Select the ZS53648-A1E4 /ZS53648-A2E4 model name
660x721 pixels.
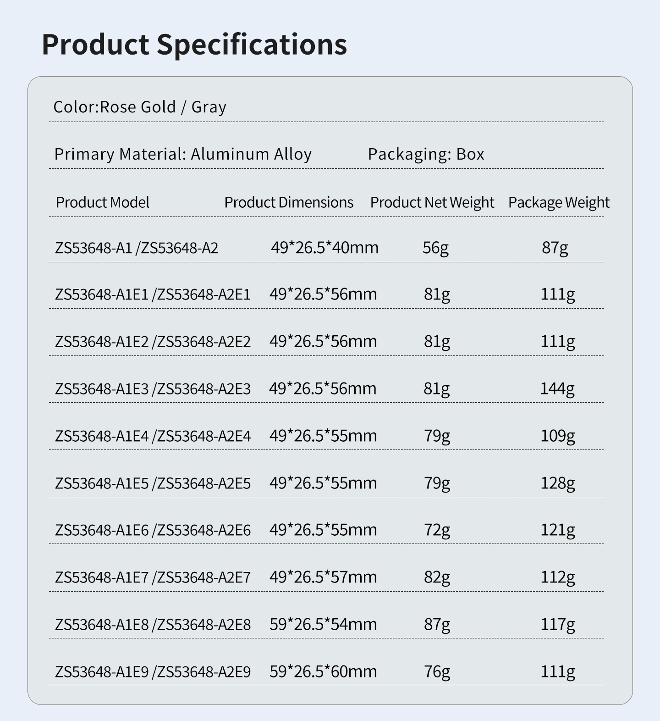153,436
